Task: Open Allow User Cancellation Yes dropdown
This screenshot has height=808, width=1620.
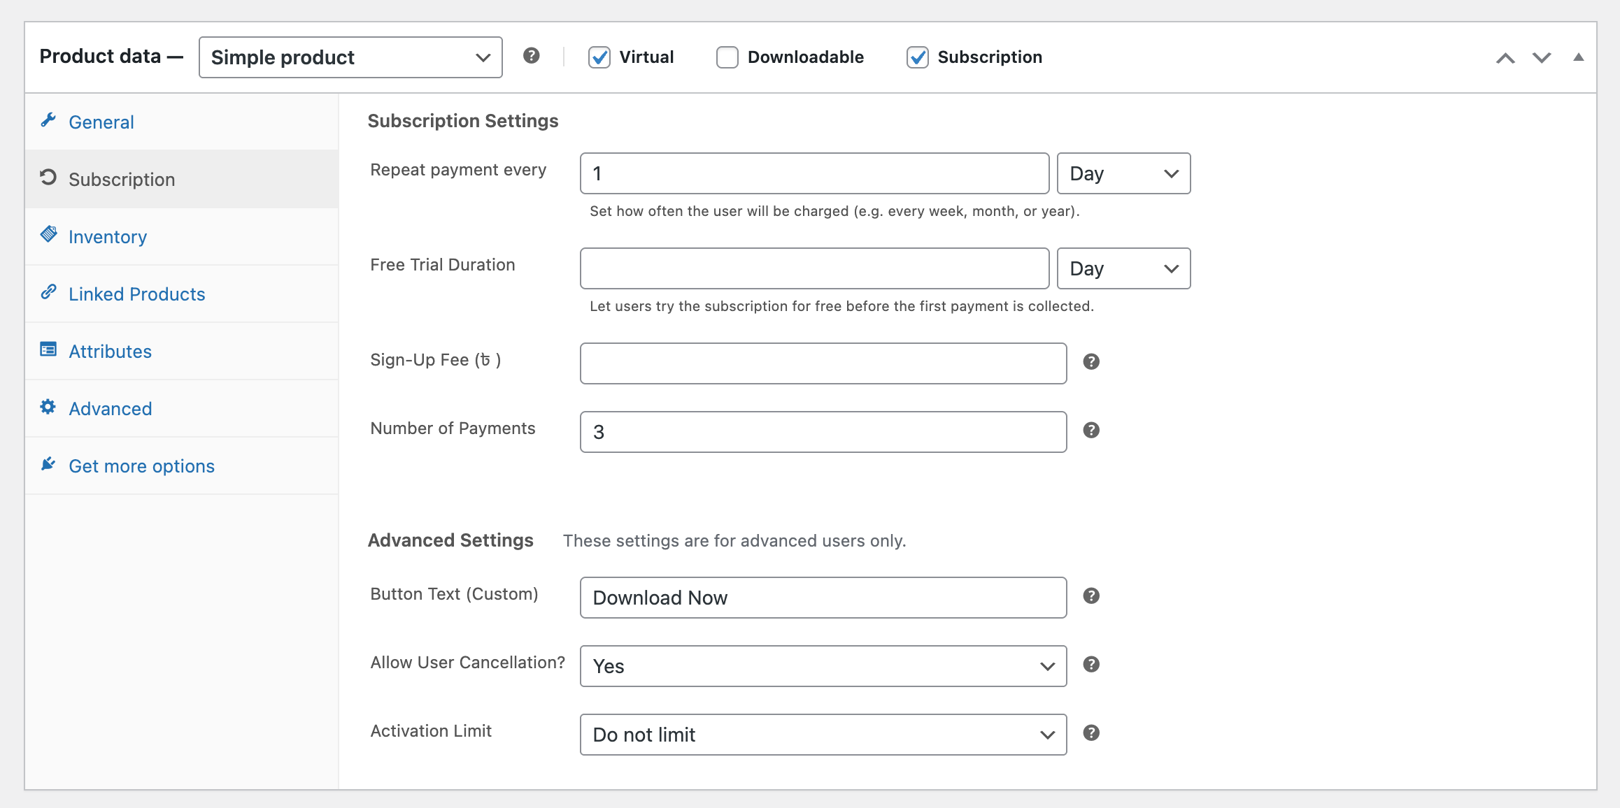Action: 823,666
